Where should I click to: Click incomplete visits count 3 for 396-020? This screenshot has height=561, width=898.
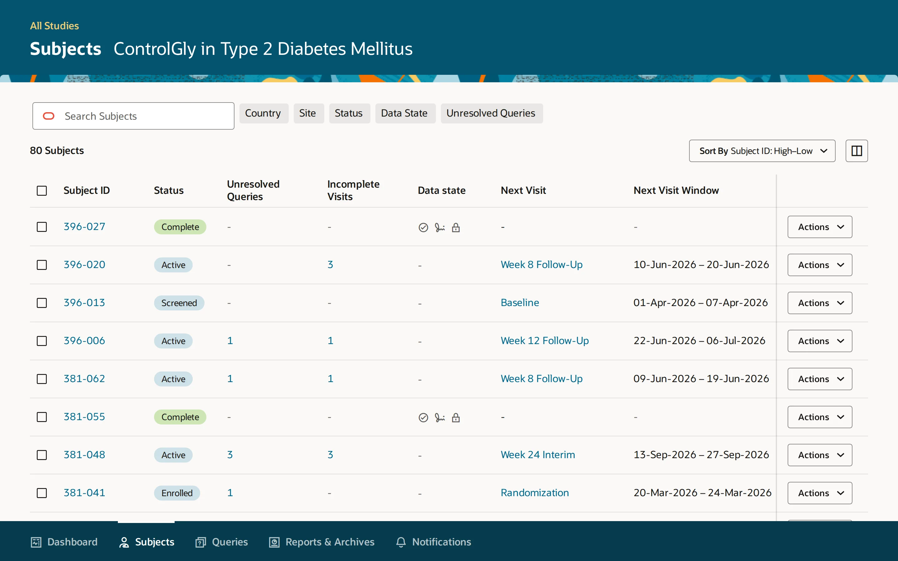coord(330,265)
